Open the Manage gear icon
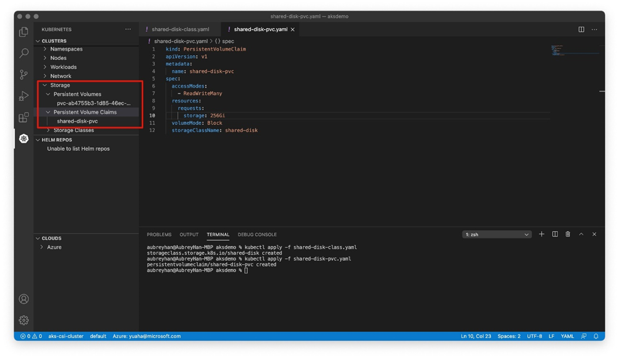This screenshot has height=358, width=619. [x=23, y=320]
